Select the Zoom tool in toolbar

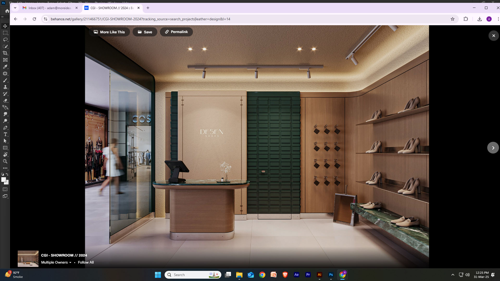point(5,161)
